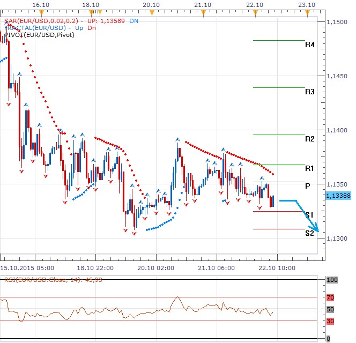Screen dimensions: 356x343
Task: Click the P pivot point label
Action: click(x=308, y=186)
